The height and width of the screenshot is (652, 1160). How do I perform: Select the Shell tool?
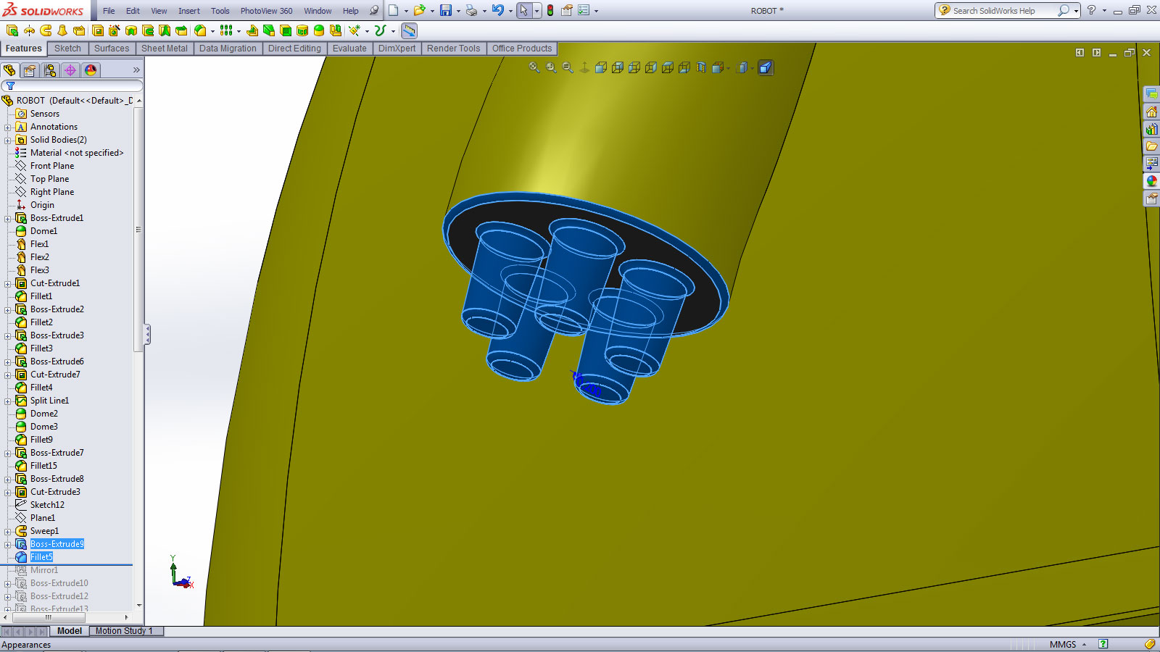[x=285, y=30]
